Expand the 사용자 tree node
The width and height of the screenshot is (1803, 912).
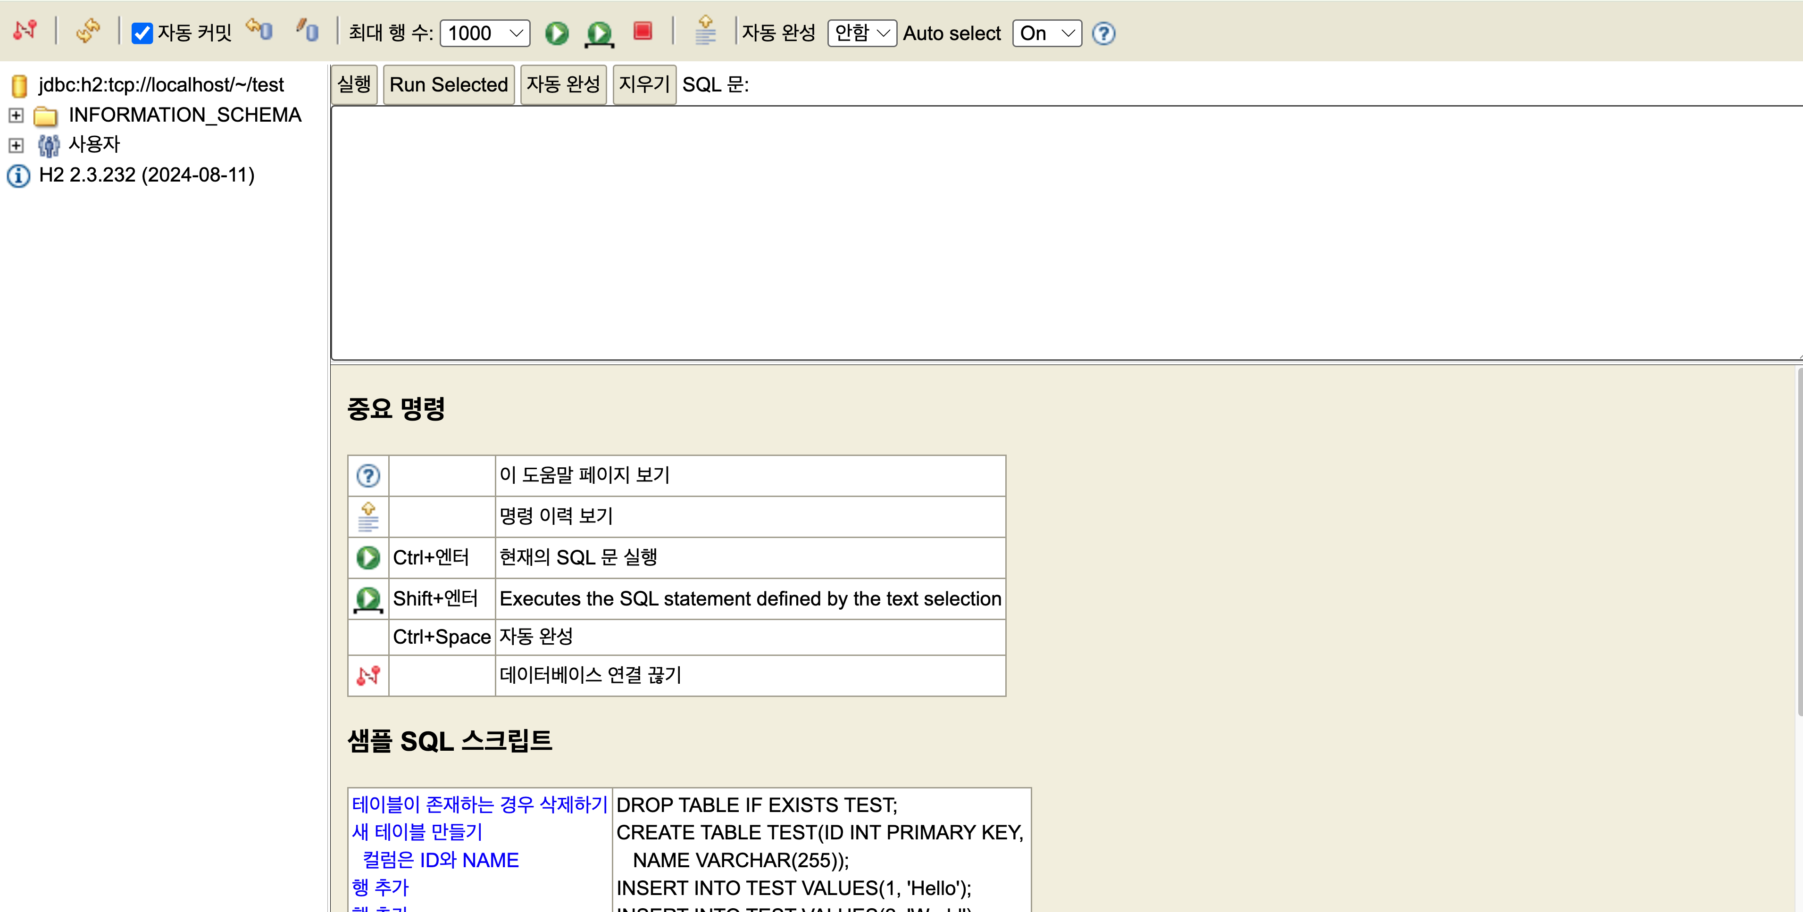16,145
